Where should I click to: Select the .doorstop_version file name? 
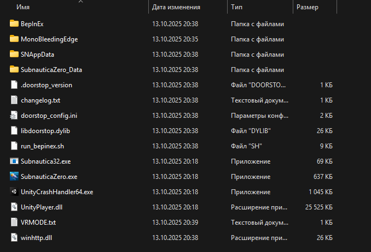coord(47,85)
